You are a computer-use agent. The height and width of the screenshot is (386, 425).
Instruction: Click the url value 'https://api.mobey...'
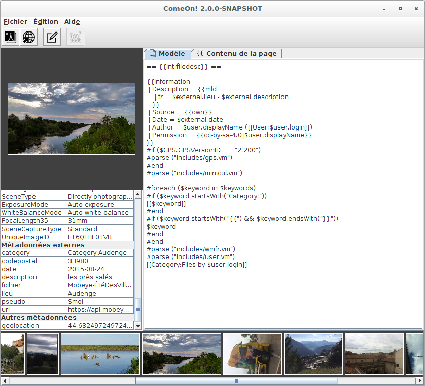100,310
